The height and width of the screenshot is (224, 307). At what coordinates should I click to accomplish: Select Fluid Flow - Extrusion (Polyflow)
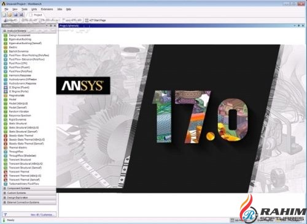click(26, 59)
